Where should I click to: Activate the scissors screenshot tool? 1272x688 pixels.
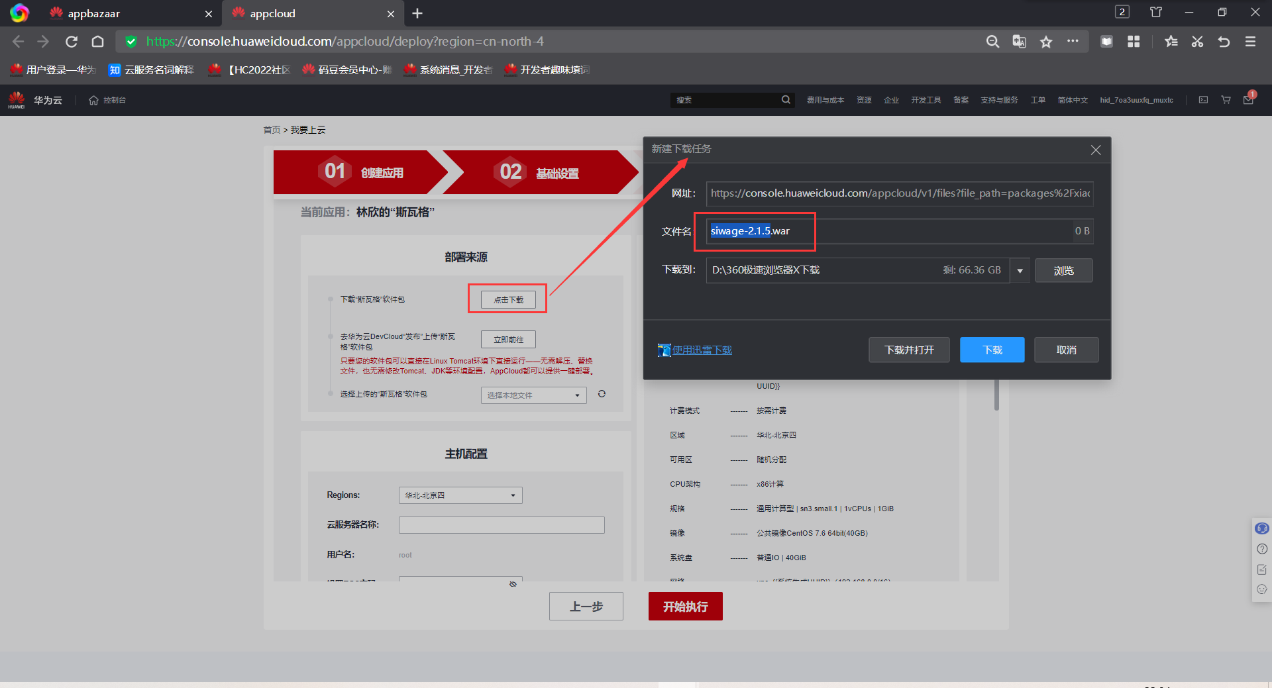(x=1197, y=42)
